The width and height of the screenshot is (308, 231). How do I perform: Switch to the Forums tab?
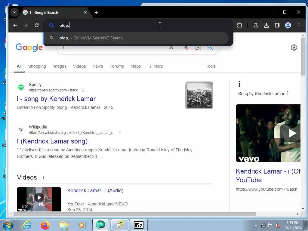point(117,66)
